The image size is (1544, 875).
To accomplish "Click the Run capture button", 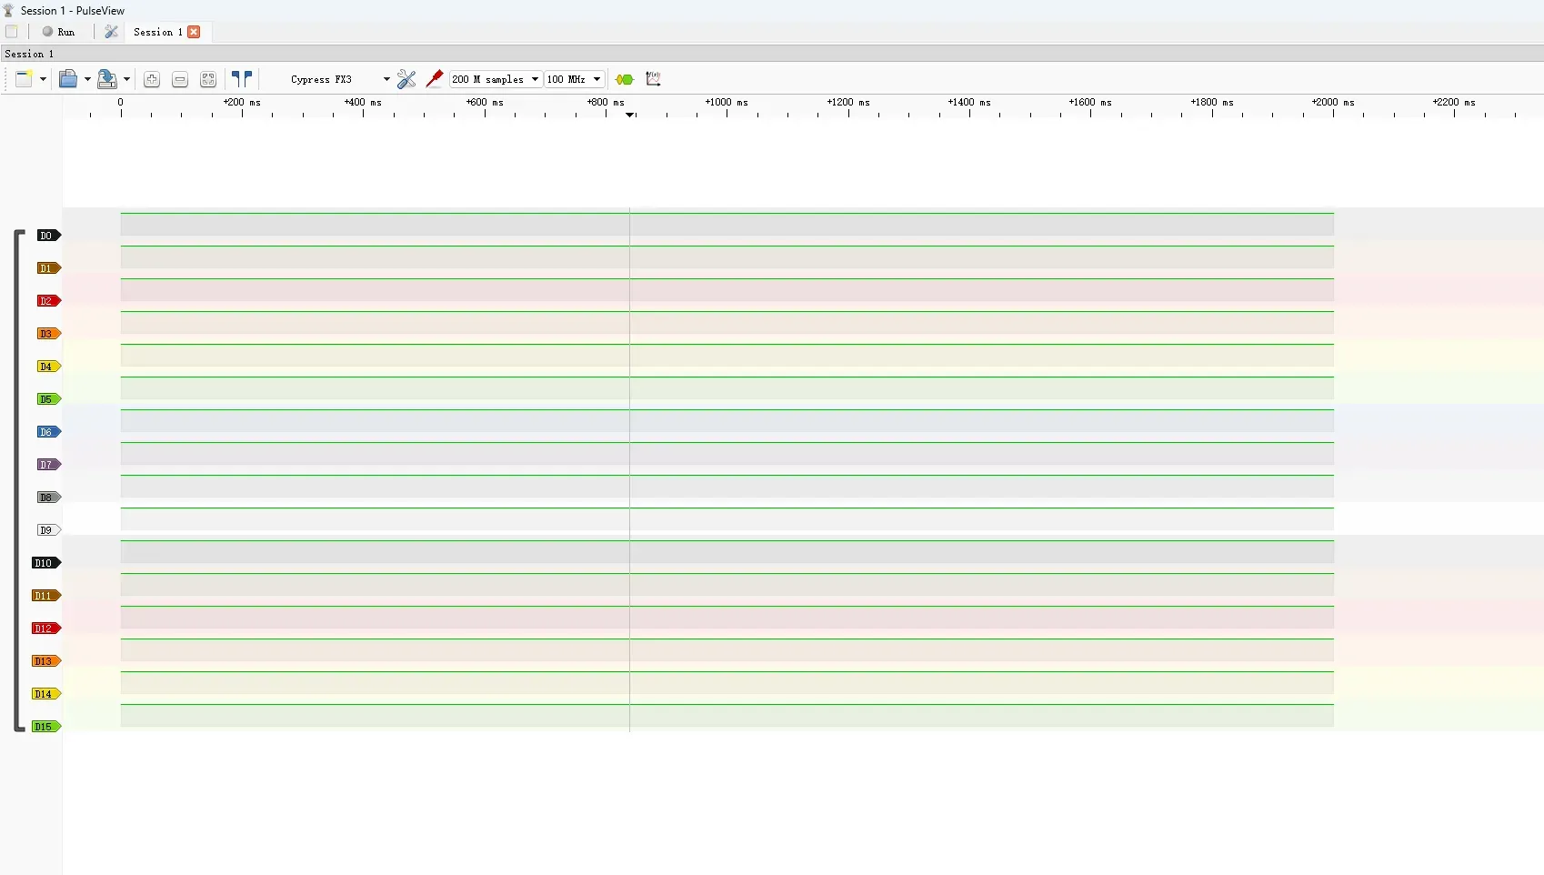I will click(59, 32).
